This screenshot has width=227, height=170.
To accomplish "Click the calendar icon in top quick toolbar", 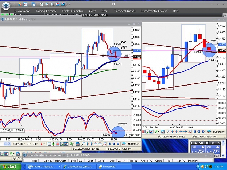I will (x=25, y=4).
